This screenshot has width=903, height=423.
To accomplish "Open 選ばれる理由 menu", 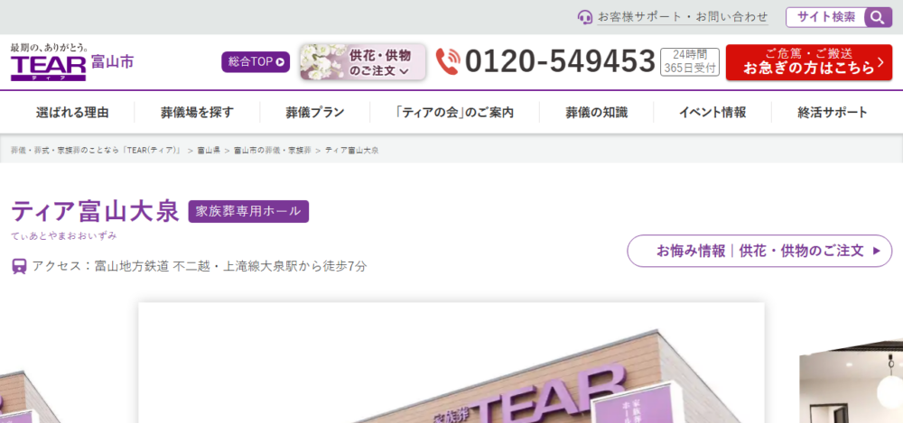I will point(72,112).
